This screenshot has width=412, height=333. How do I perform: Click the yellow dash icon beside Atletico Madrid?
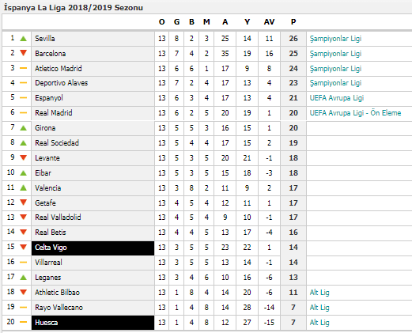coord(24,68)
